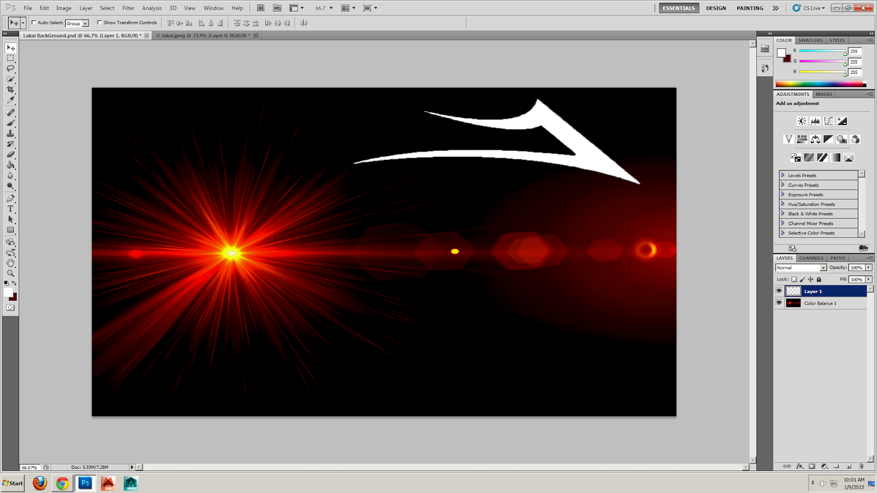The height and width of the screenshot is (493, 877).
Task: Toggle lock all for the layer
Action: 819,279
